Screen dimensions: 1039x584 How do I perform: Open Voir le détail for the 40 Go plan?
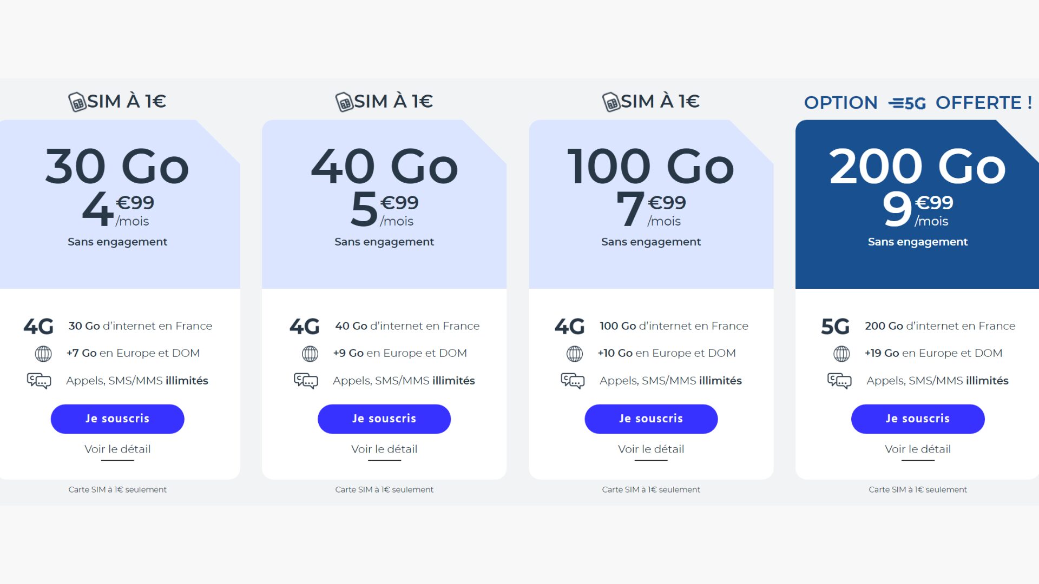click(384, 449)
